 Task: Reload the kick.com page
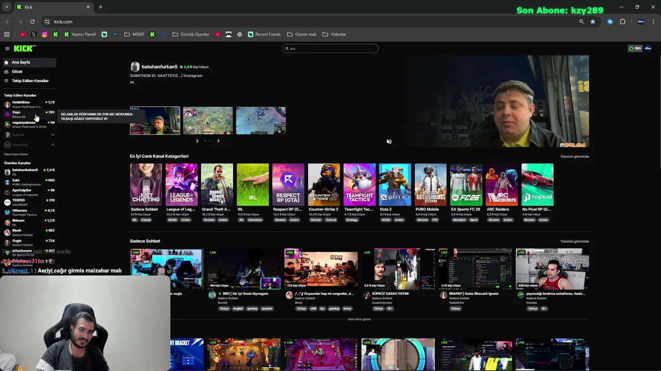[x=32, y=22]
